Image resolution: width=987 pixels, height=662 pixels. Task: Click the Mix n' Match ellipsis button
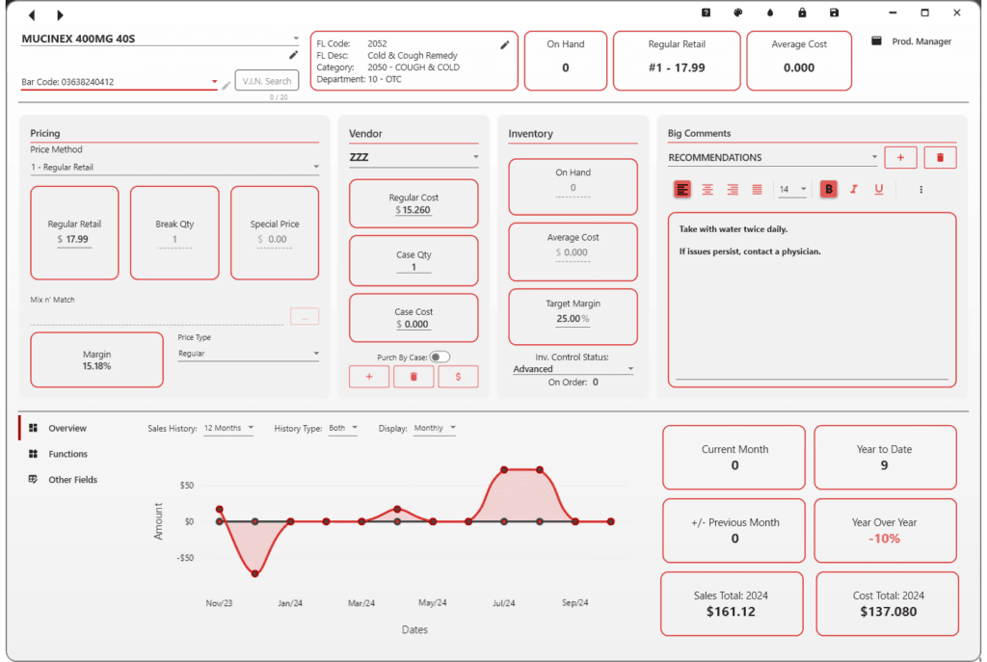305,316
